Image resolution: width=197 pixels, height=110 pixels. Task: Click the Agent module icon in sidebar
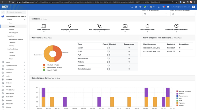pos(3,62)
